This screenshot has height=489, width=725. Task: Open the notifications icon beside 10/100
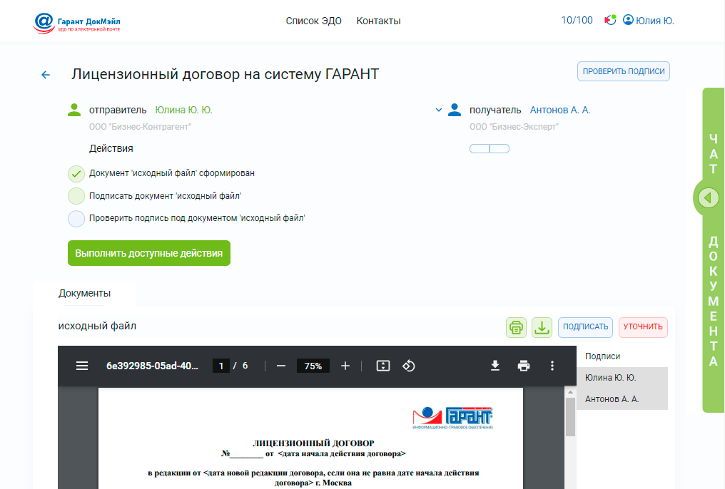point(610,21)
